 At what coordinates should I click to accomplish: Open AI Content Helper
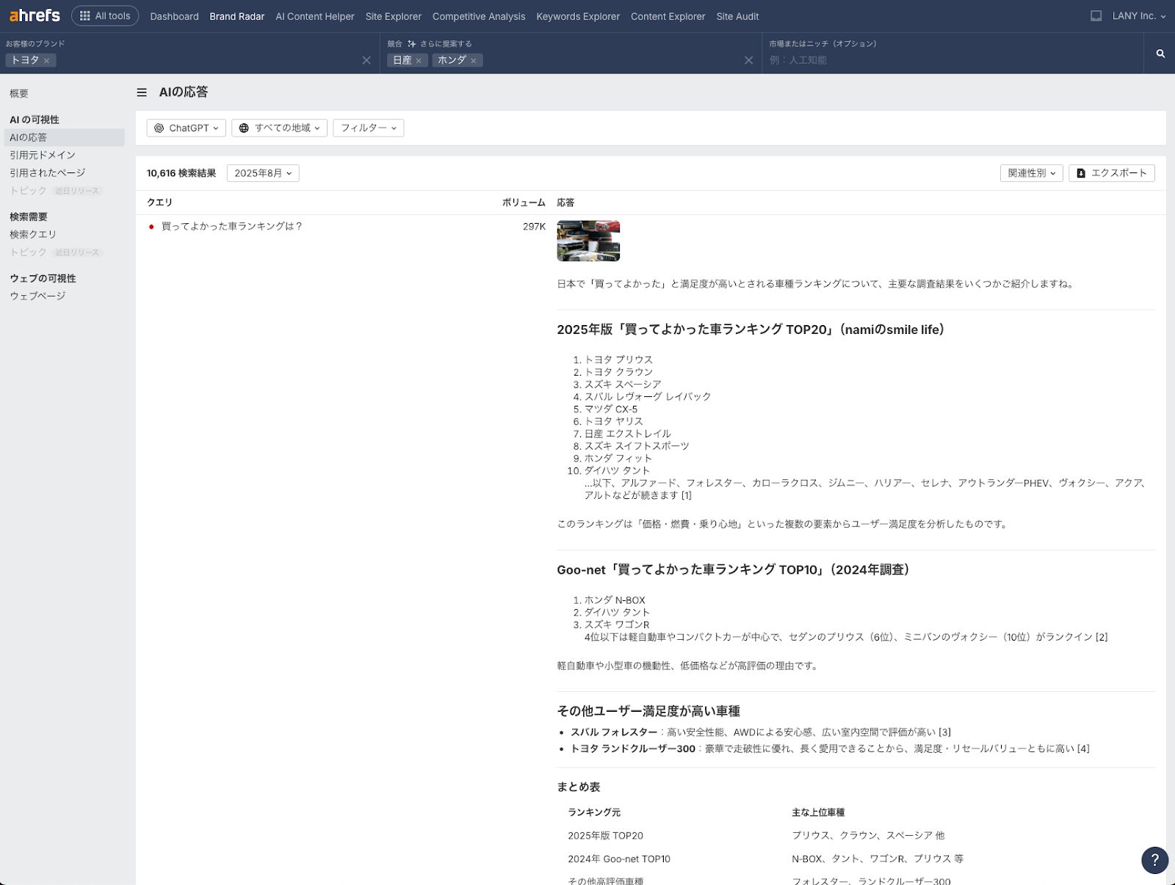[315, 16]
